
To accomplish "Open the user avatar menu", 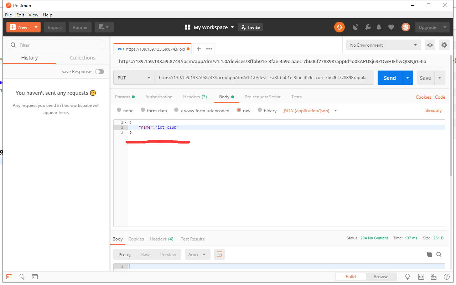I will tap(405, 27).
